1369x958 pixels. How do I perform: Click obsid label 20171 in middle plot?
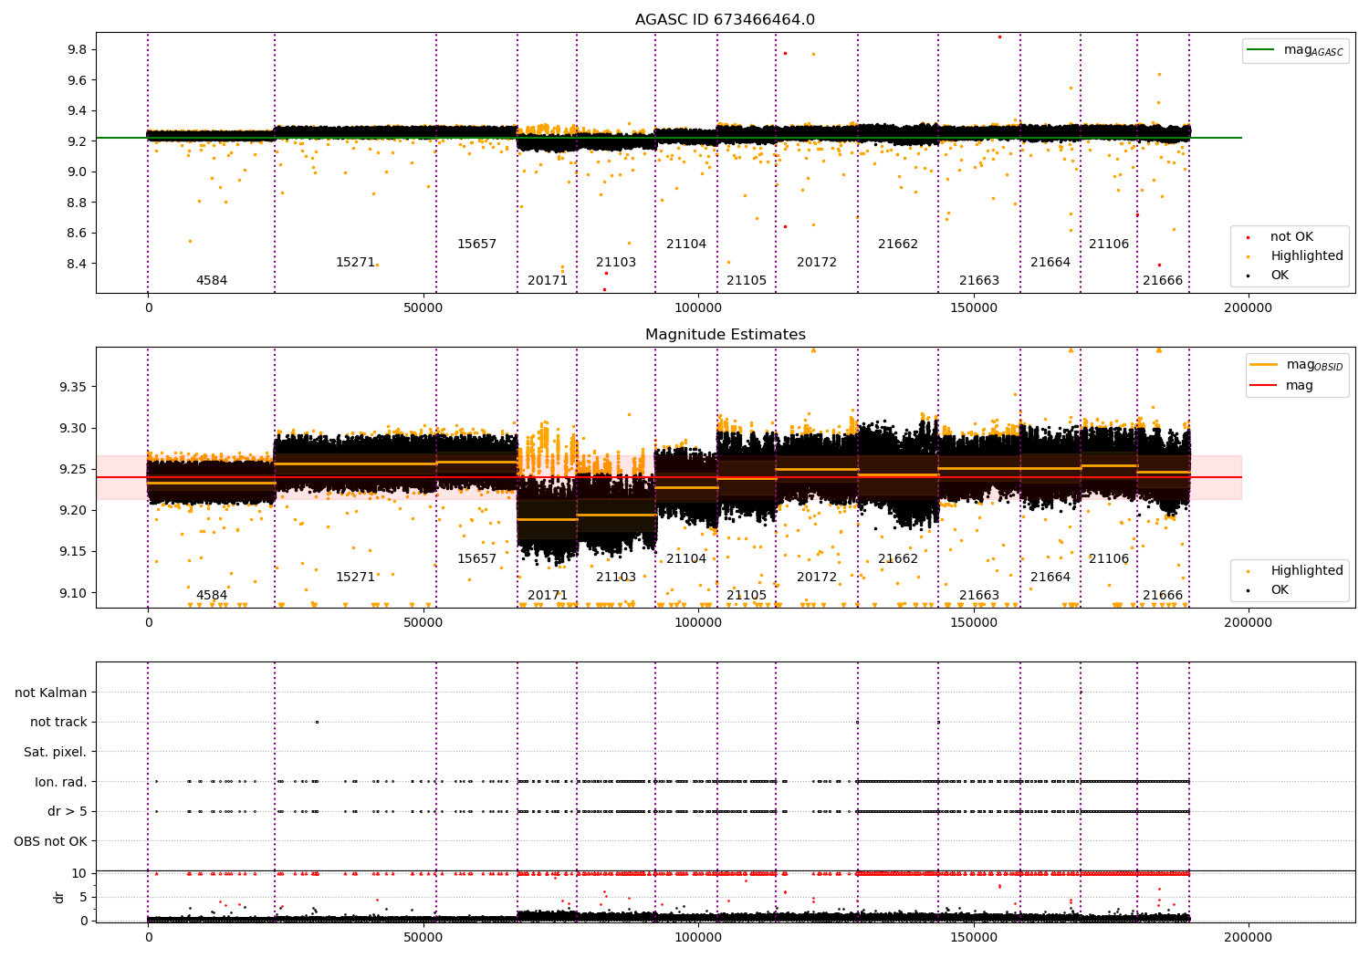548,595
